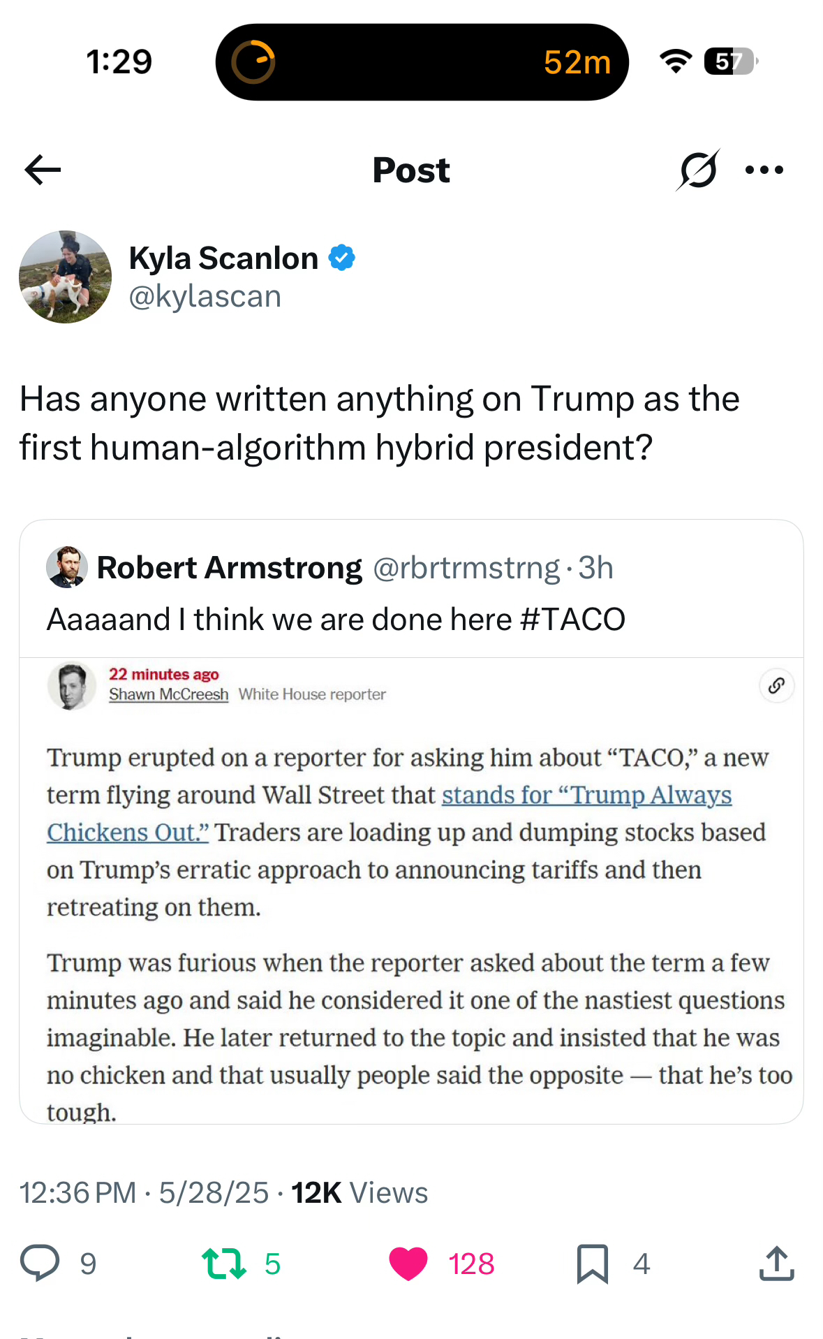823x1339 pixels.
Task: Tap the share upload icon
Action: pyautogui.click(x=776, y=1263)
